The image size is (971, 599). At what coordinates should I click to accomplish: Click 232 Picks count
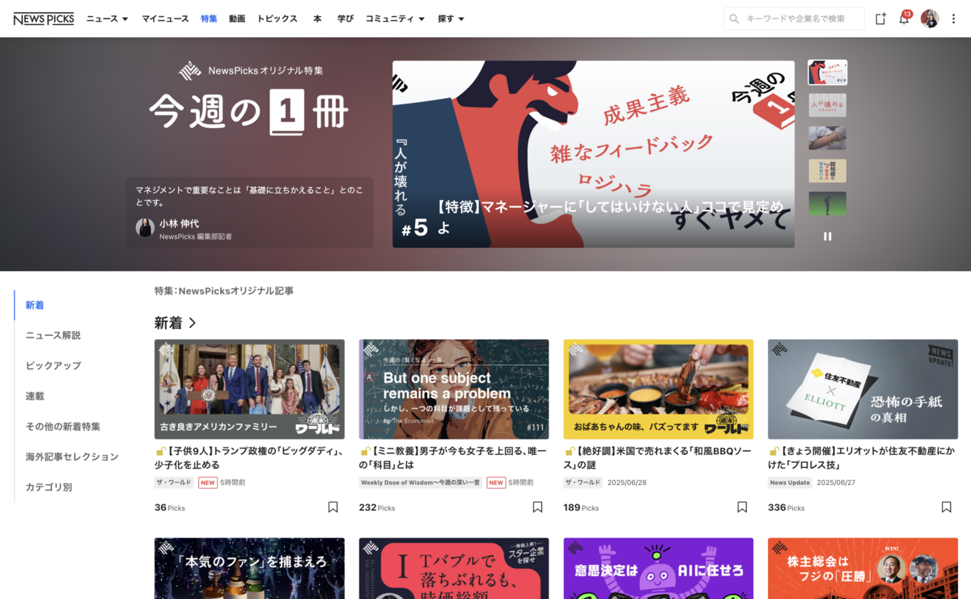tap(377, 508)
